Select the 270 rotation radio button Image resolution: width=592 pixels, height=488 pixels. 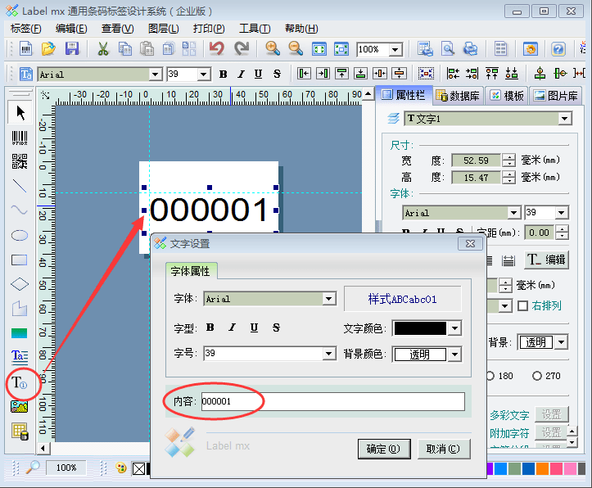(x=536, y=376)
